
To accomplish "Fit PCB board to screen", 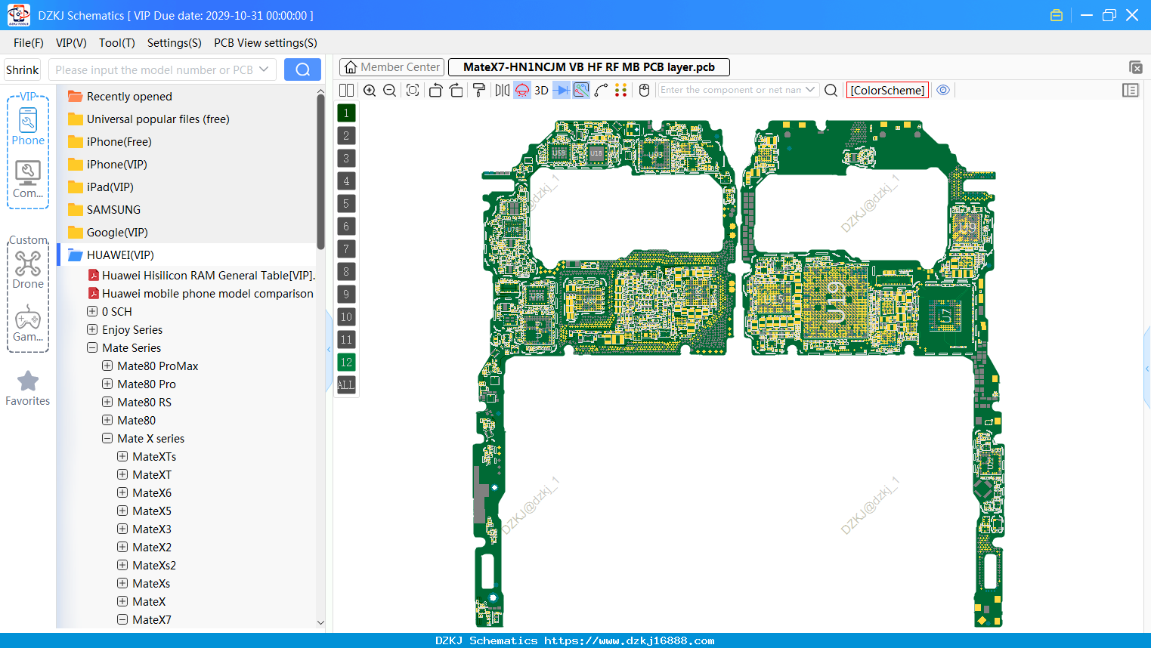I will pos(413,90).
